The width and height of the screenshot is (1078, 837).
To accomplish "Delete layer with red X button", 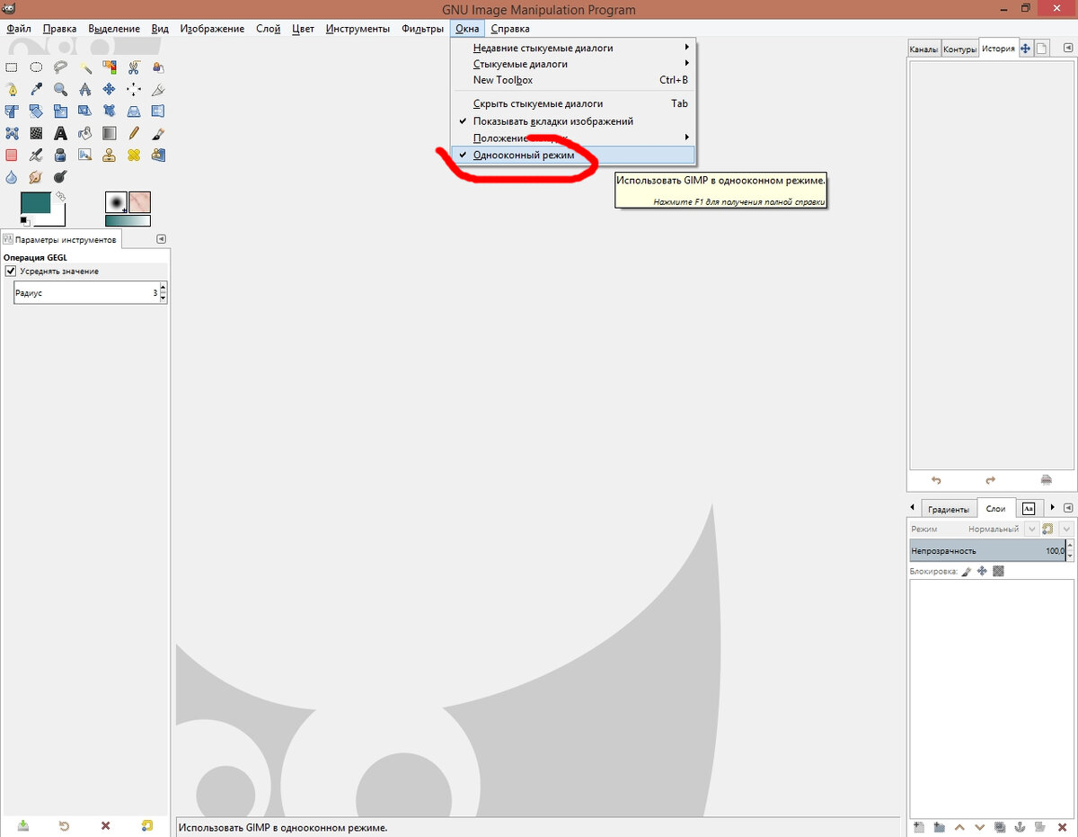I will coord(1062,826).
